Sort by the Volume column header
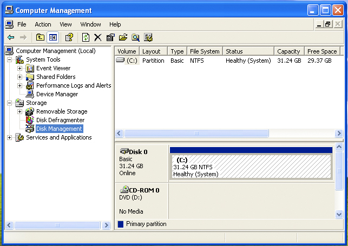348x246 pixels. pyautogui.click(x=127, y=51)
